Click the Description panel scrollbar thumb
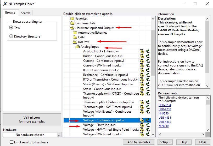 (208, 47)
